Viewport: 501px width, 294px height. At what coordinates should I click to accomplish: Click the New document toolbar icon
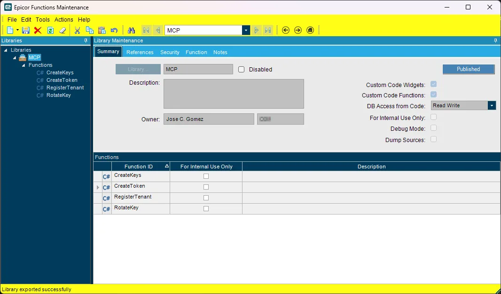coord(10,31)
